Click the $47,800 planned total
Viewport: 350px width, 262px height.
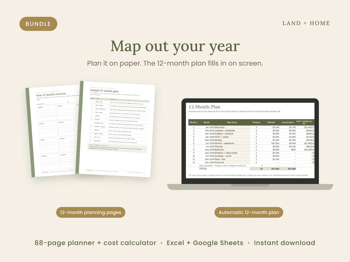[275, 169]
